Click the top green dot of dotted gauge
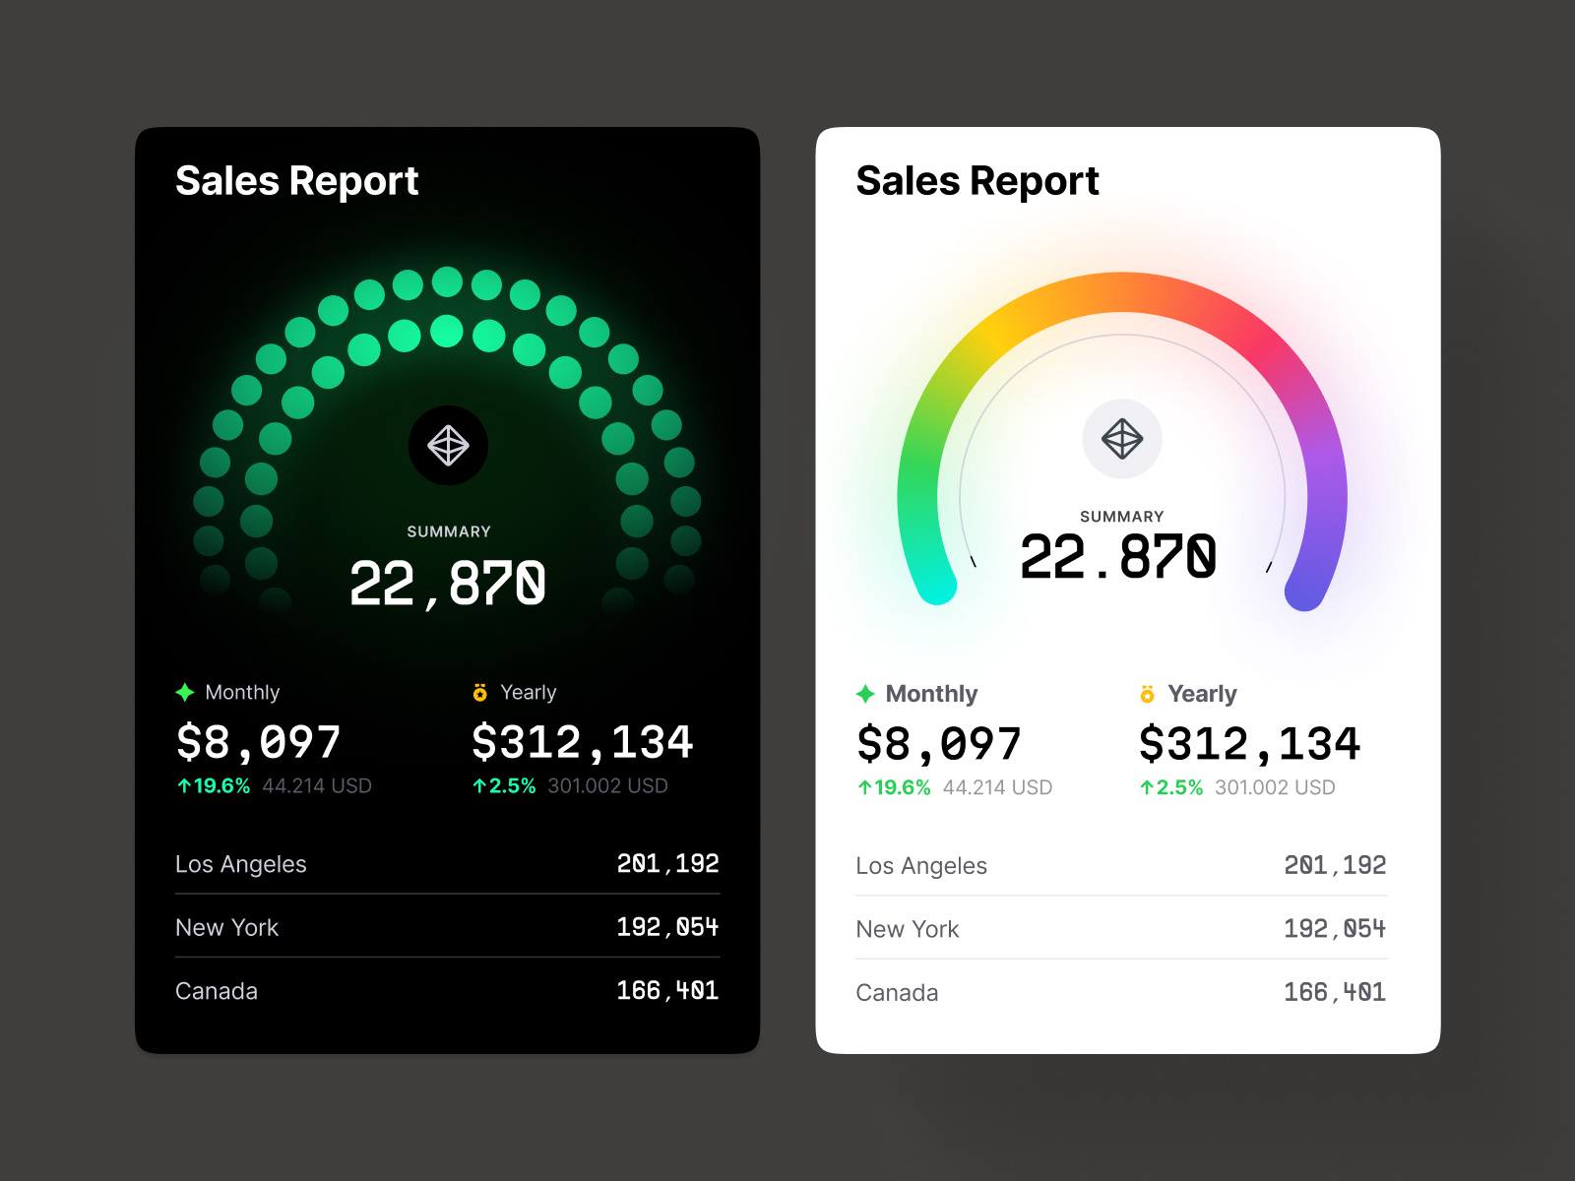This screenshot has width=1575, height=1181. pos(447,281)
